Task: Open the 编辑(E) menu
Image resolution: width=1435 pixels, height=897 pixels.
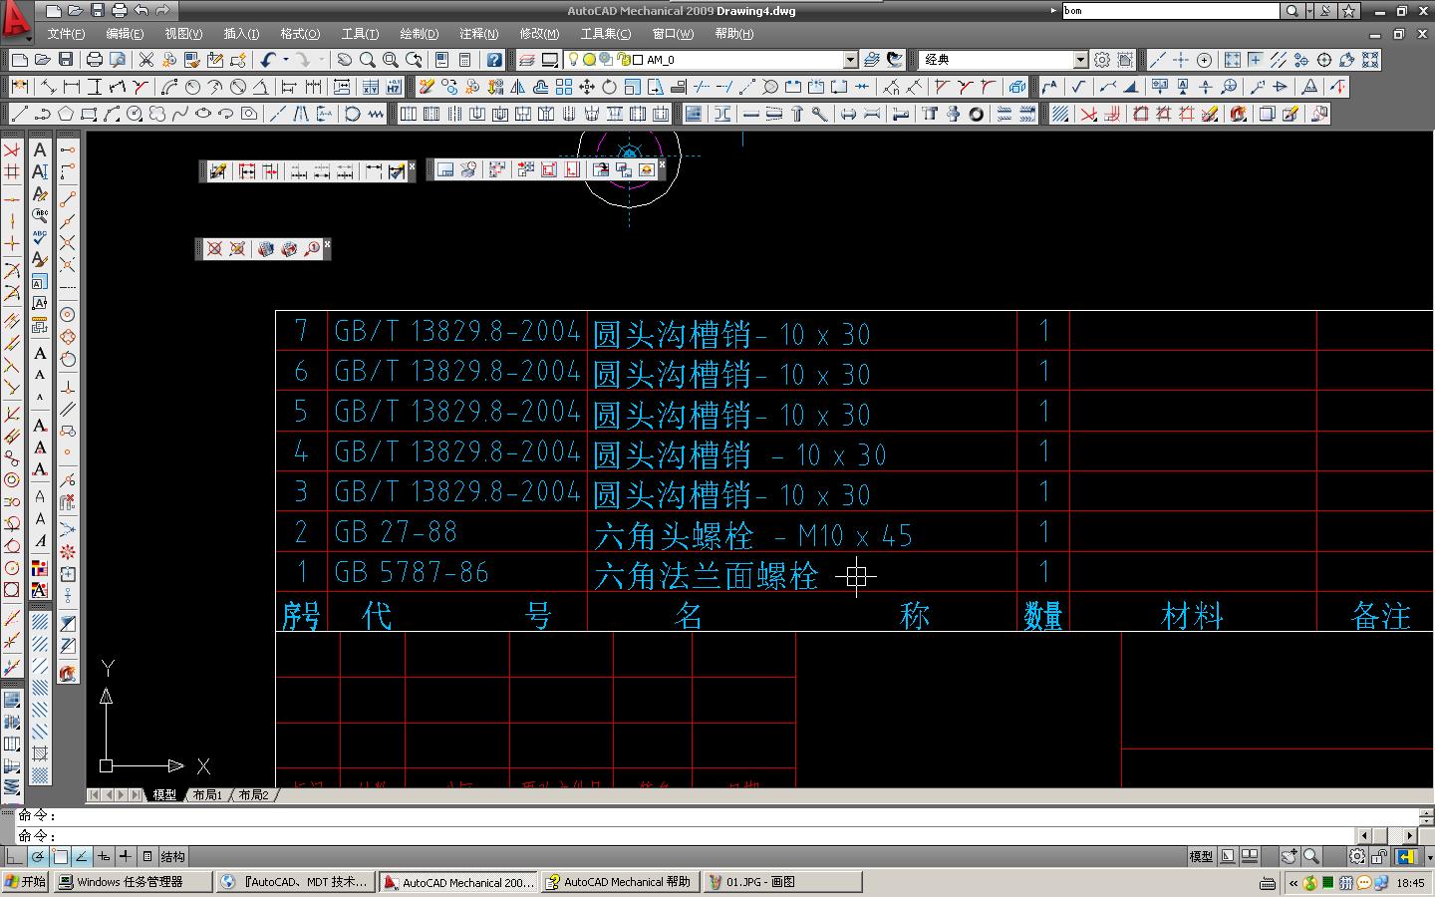Action: point(125,34)
